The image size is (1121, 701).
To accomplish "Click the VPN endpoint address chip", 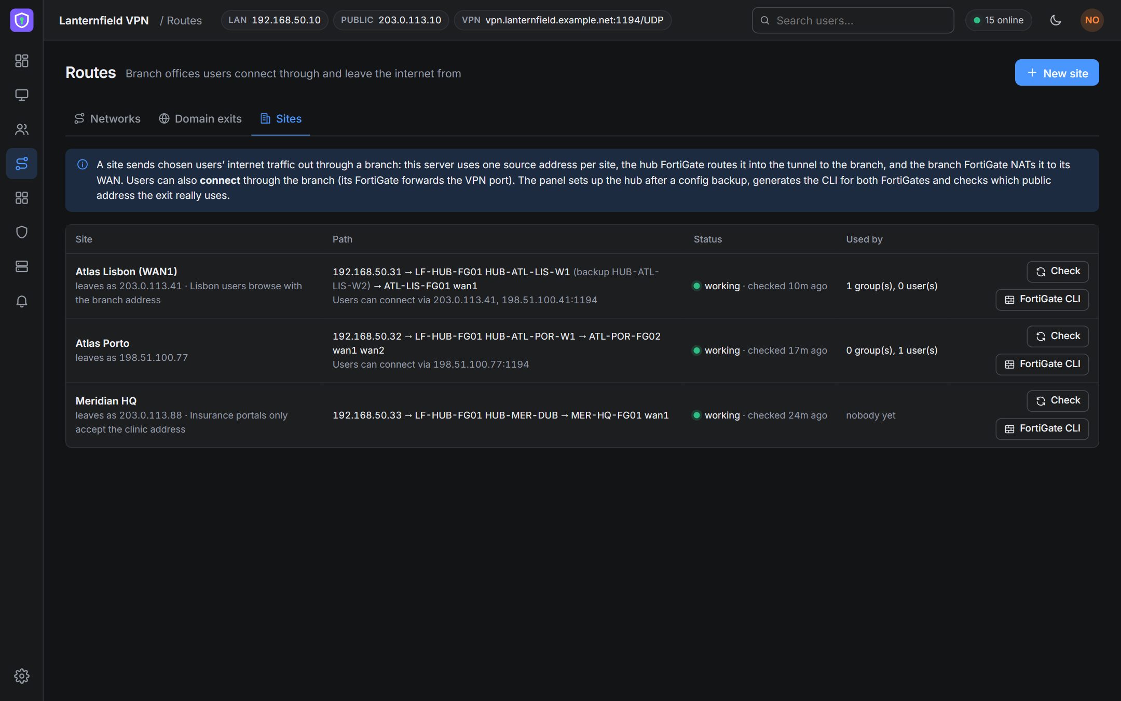I will (x=563, y=20).
